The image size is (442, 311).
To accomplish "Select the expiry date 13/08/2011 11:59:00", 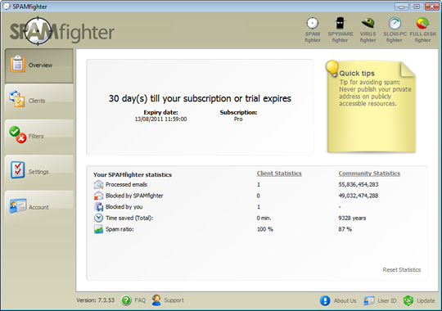I will [x=160, y=119].
